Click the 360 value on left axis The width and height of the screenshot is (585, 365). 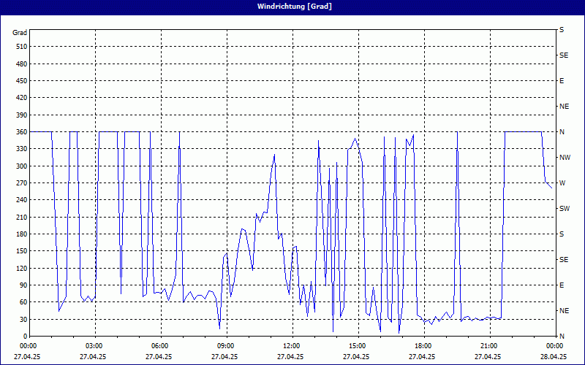(20, 131)
